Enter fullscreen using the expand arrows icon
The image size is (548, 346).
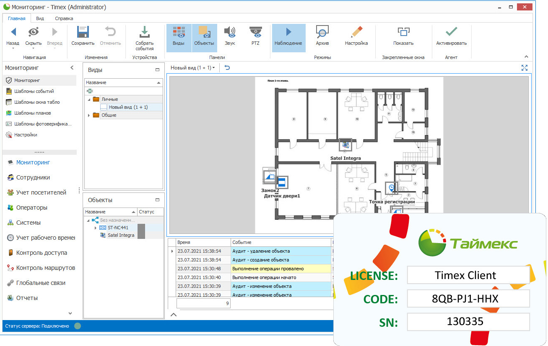click(x=524, y=68)
